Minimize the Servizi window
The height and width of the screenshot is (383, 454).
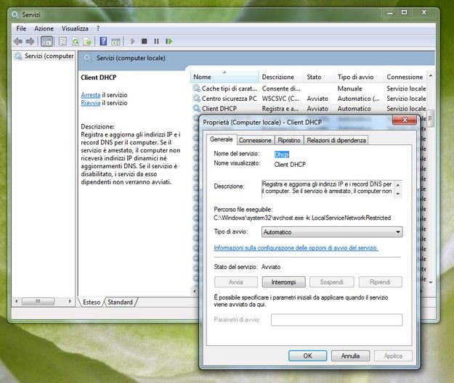tap(390, 12)
